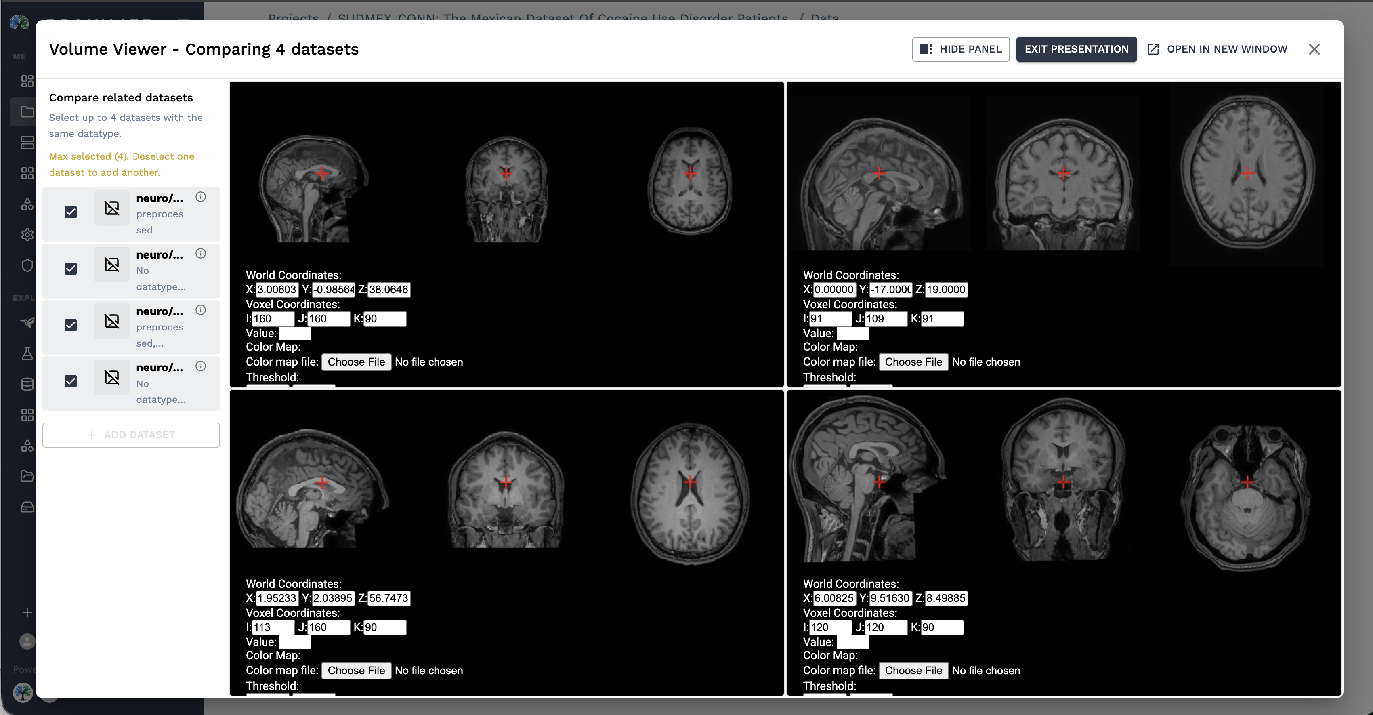This screenshot has width=1373, height=715.
Task: Click the second dataset's no-image thumbnail icon
Action: coord(112,265)
